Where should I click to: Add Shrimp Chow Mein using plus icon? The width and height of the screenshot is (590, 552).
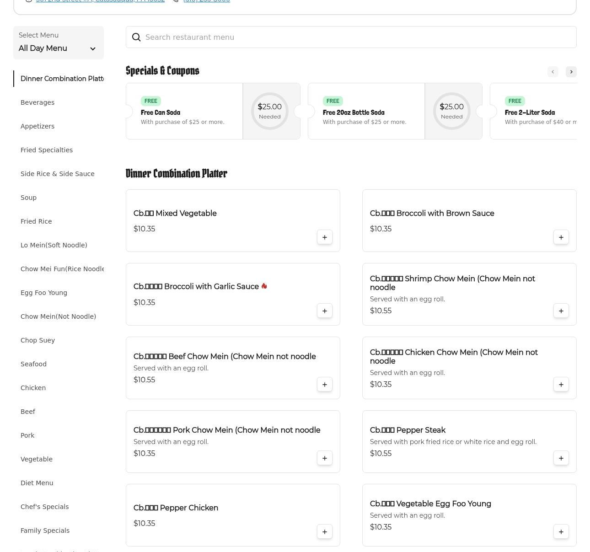pyautogui.click(x=561, y=311)
